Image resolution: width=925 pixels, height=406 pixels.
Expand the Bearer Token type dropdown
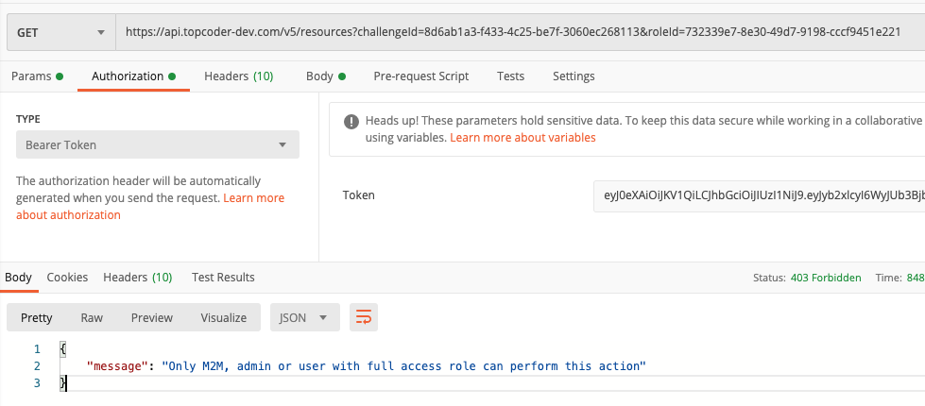click(158, 144)
